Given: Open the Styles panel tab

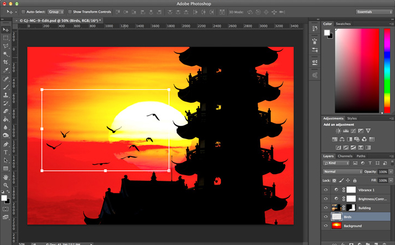Looking at the screenshot, I should click(352, 118).
